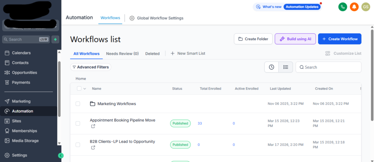Click the Media Storage image icon
Viewport: 374px width, 162px height.
point(7,141)
